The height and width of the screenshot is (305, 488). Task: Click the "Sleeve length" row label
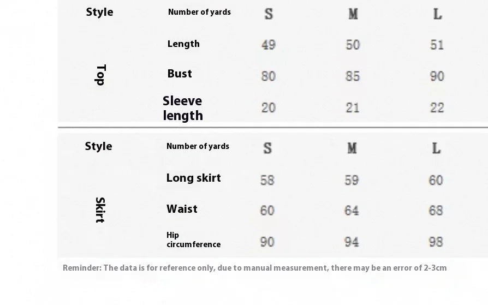tap(183, 108)
